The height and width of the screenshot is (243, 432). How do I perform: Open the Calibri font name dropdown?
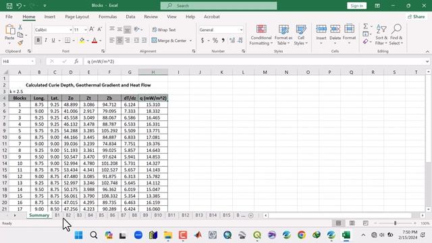70,30
